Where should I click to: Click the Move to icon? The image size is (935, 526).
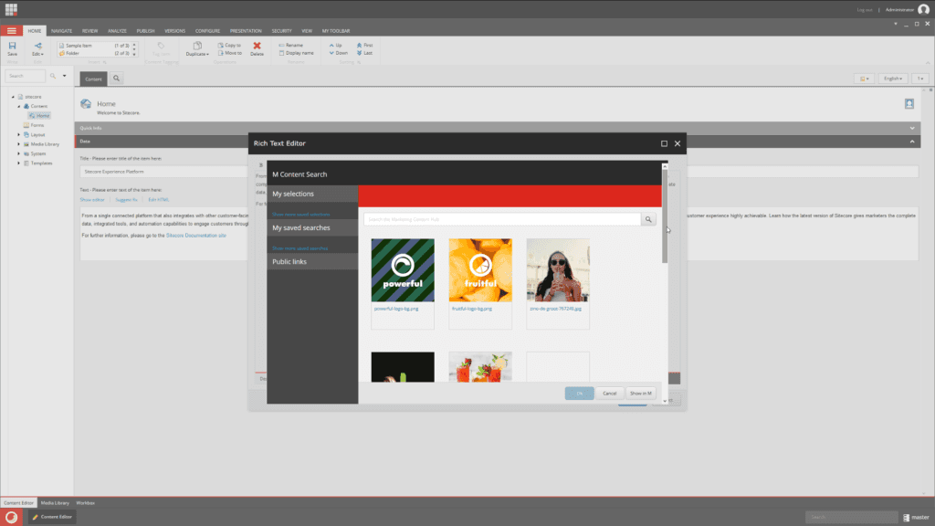coord(221,53)
